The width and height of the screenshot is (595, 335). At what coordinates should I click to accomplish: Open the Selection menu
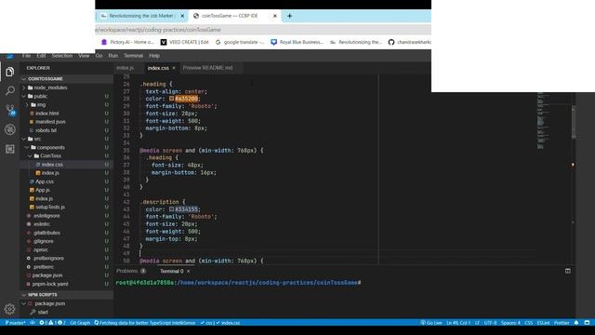click(62, 56)
